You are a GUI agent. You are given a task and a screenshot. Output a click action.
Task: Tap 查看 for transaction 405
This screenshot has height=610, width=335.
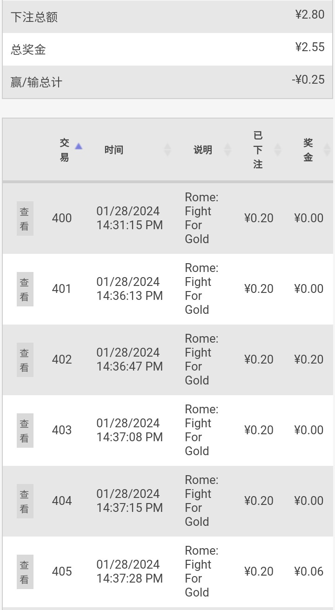[25, 572]
